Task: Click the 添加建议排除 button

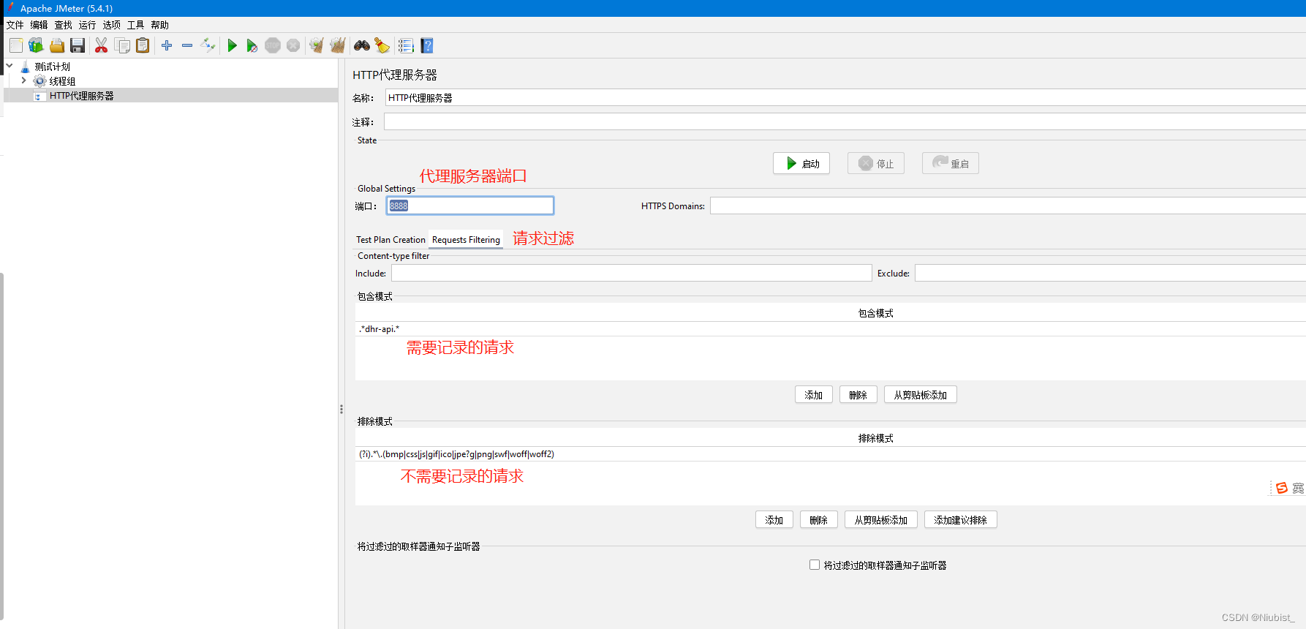Action: 961,520
